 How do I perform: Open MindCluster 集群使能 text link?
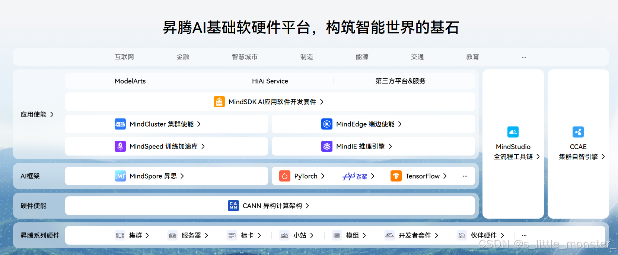162,124
